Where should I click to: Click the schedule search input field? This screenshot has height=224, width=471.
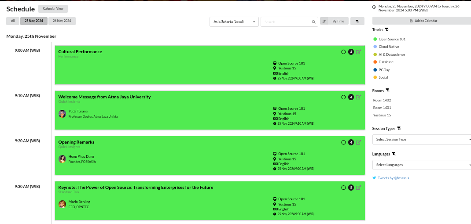click(x=286, y=22)
